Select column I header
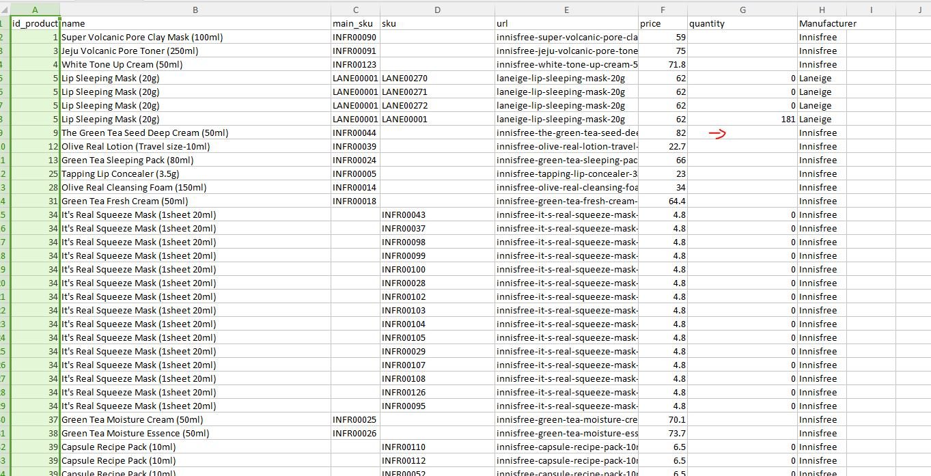Image resolution: width=931 pixels, height=476 pixels. coord(871,10)
